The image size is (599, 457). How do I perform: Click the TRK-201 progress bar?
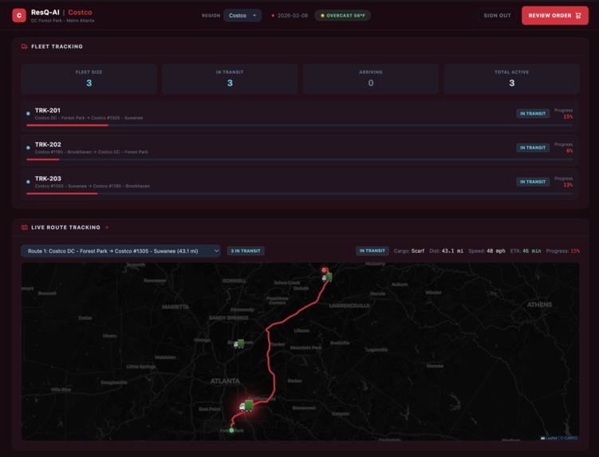(x=300, y=125)
